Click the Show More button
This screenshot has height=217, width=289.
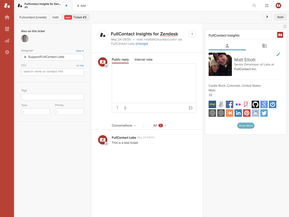click(246, 126)
